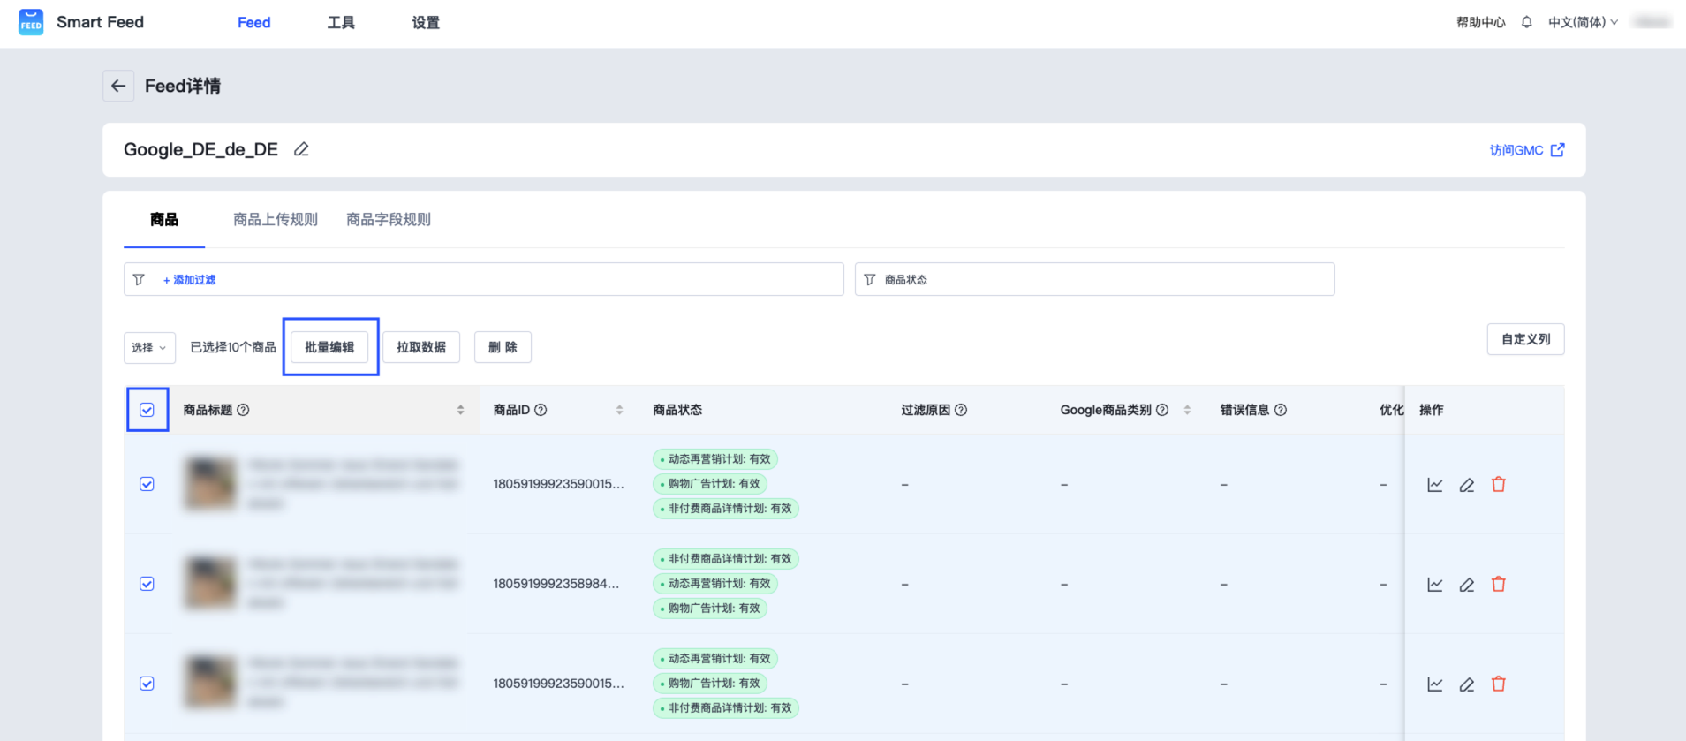Toggle the second product row checkbox
The image size is (1686, 741).
pyautogui.click(x=147, y=584)
